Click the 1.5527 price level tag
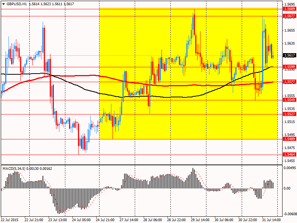297x223 pixels. tap(289, 114)
